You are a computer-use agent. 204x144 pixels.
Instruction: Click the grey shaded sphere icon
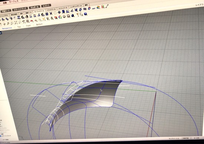click(64, 17)
